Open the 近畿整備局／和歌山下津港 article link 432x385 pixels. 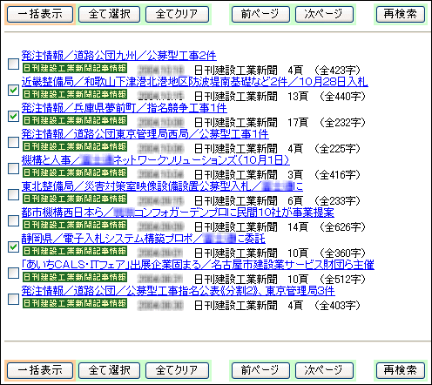[195, 82]
